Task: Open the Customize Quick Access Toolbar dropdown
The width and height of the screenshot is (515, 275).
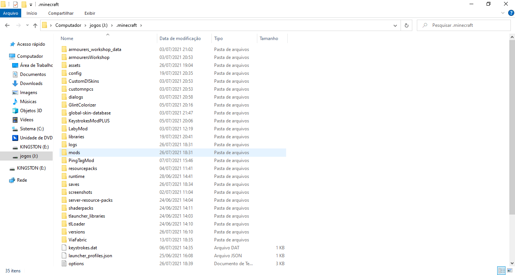Action: [31, 5]
